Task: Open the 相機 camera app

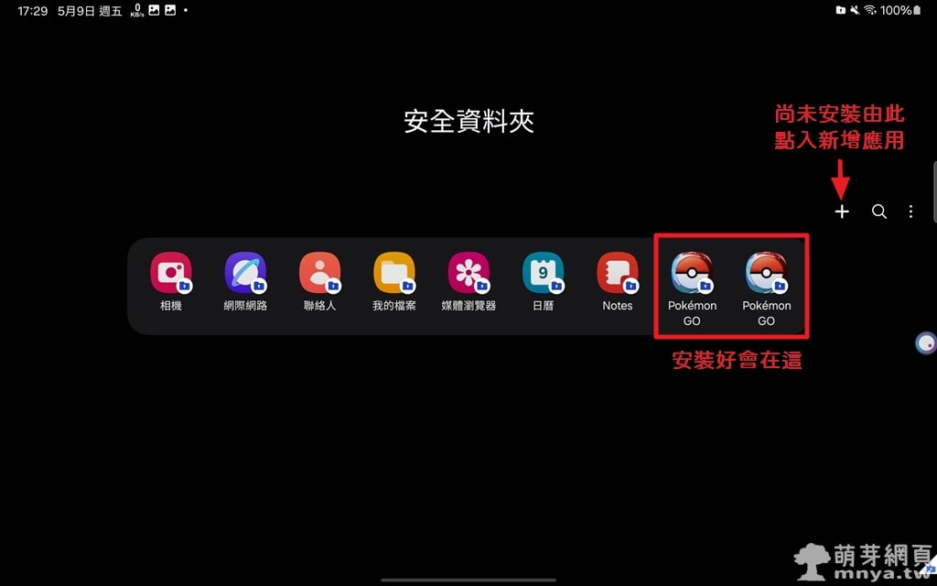Action: coord(170,273)
